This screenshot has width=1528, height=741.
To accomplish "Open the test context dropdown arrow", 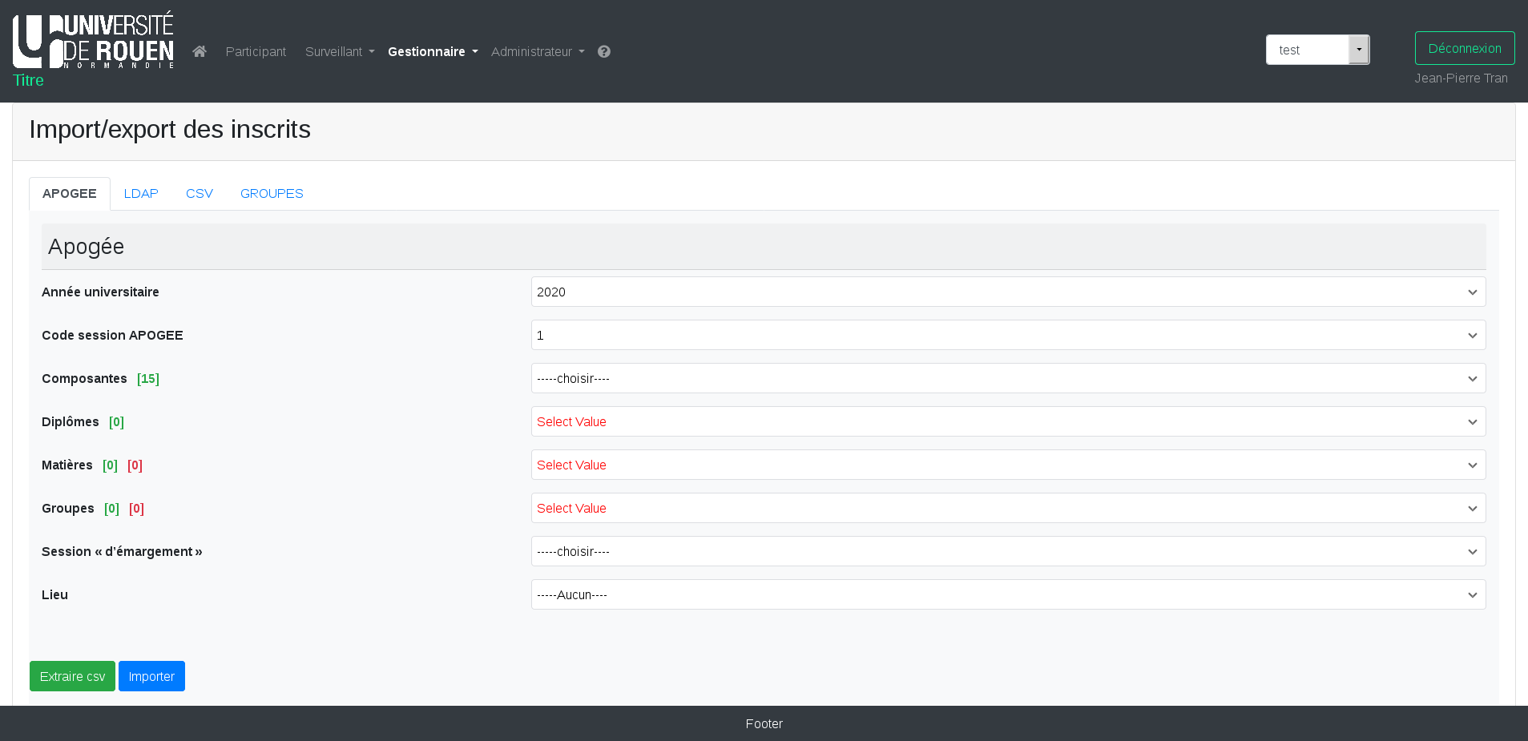I will click(1358, 50).
